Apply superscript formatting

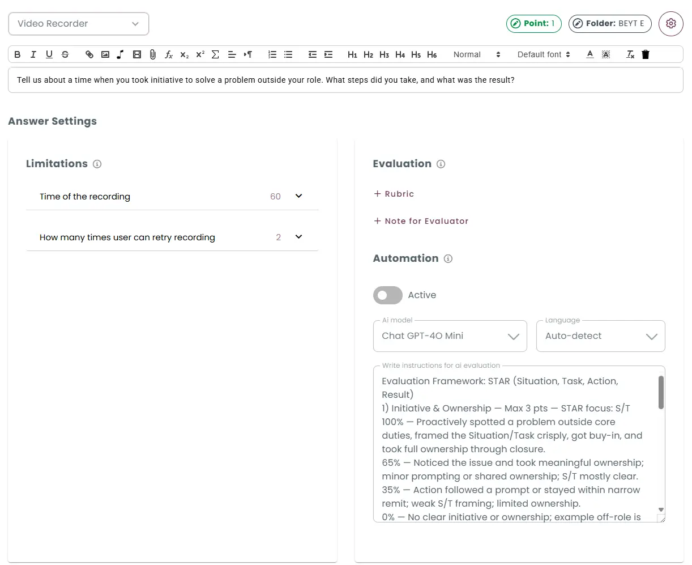coord(199,54)
